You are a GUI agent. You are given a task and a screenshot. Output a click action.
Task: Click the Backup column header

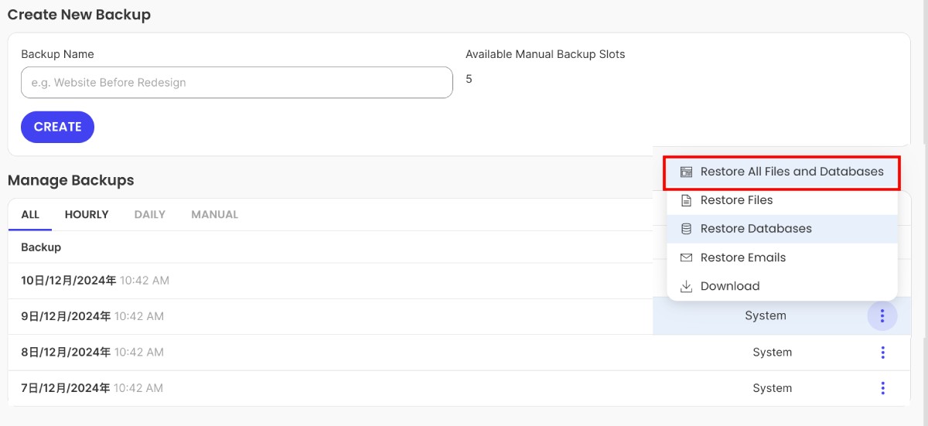[41, 247]
